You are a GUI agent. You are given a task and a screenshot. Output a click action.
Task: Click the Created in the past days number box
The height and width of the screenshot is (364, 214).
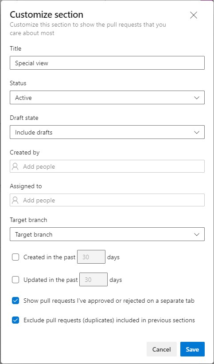tap(91, 257)
